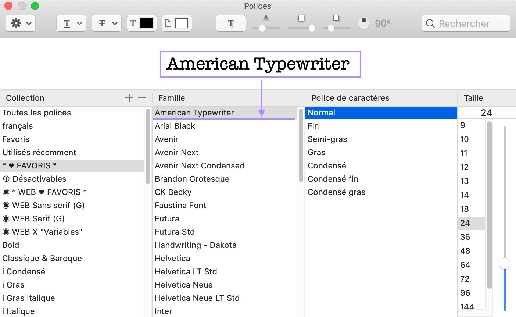Click the shadow opacity slider

point(266,28)
